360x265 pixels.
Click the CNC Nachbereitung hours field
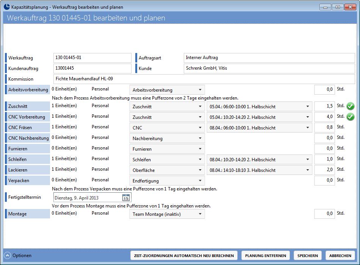pyautogui.click(x=324, y=138)
